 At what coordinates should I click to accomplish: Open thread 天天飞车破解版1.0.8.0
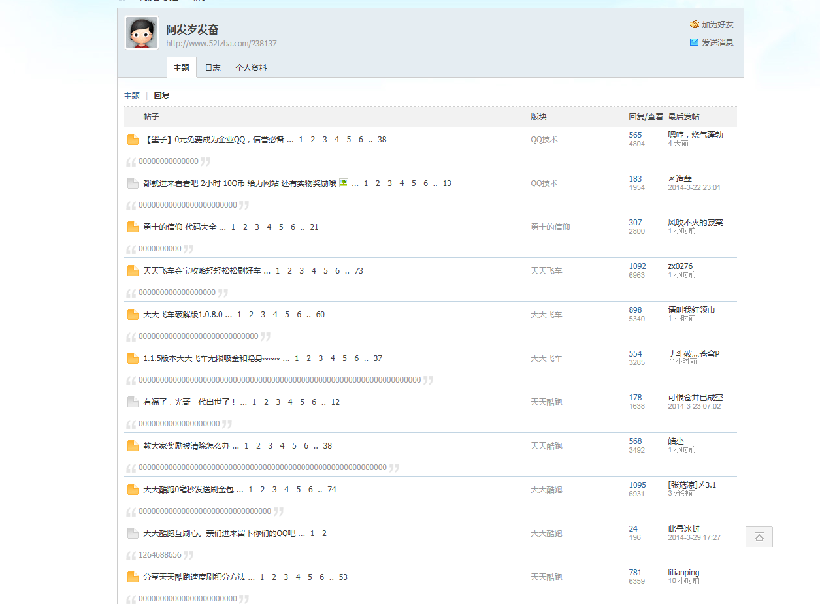(x=183, y=314)
